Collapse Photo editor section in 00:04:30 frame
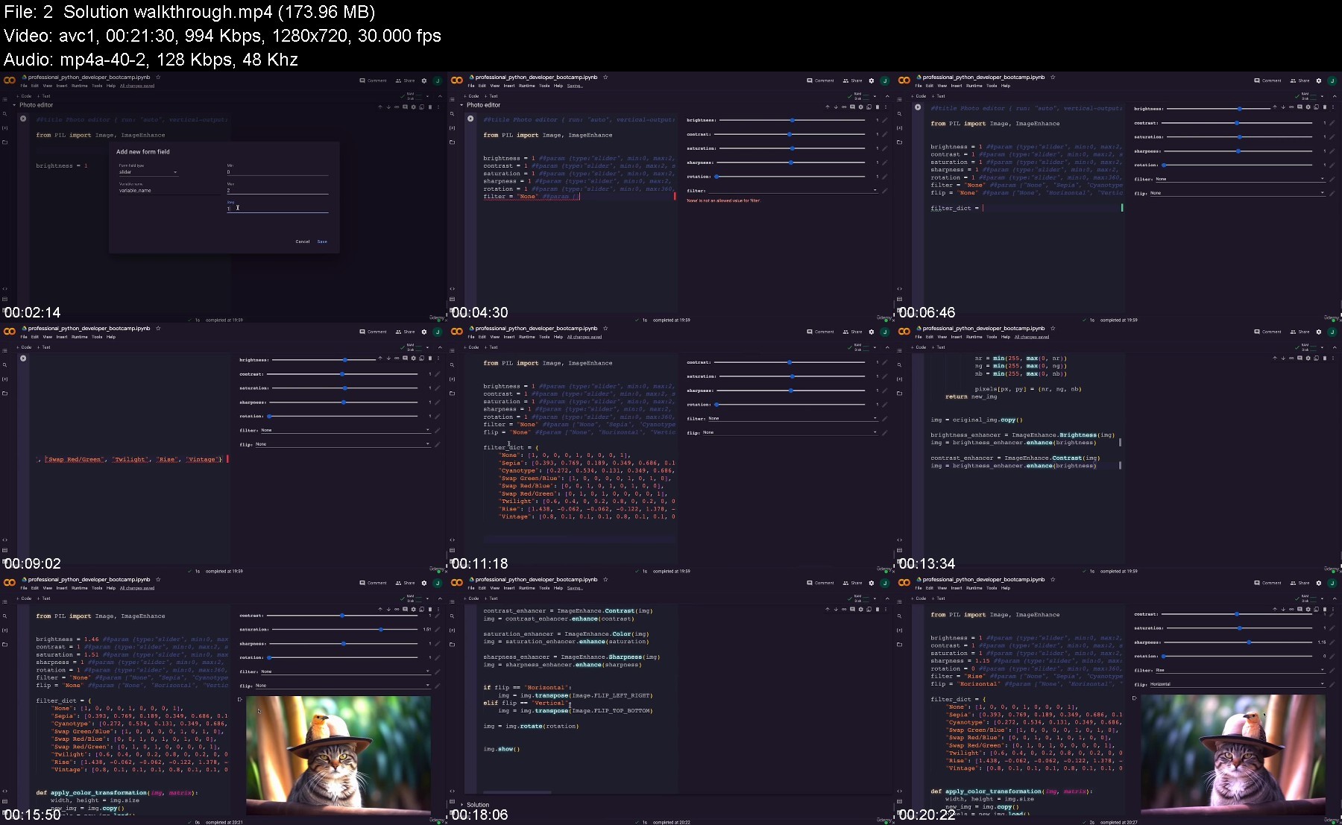 click(461, 105)
